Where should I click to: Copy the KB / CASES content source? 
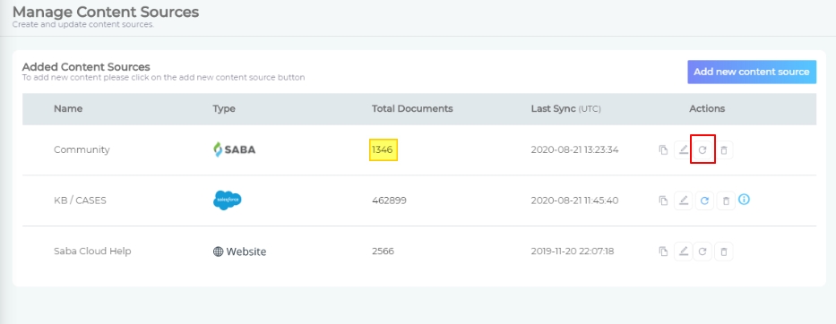click(x=663, y=200)
